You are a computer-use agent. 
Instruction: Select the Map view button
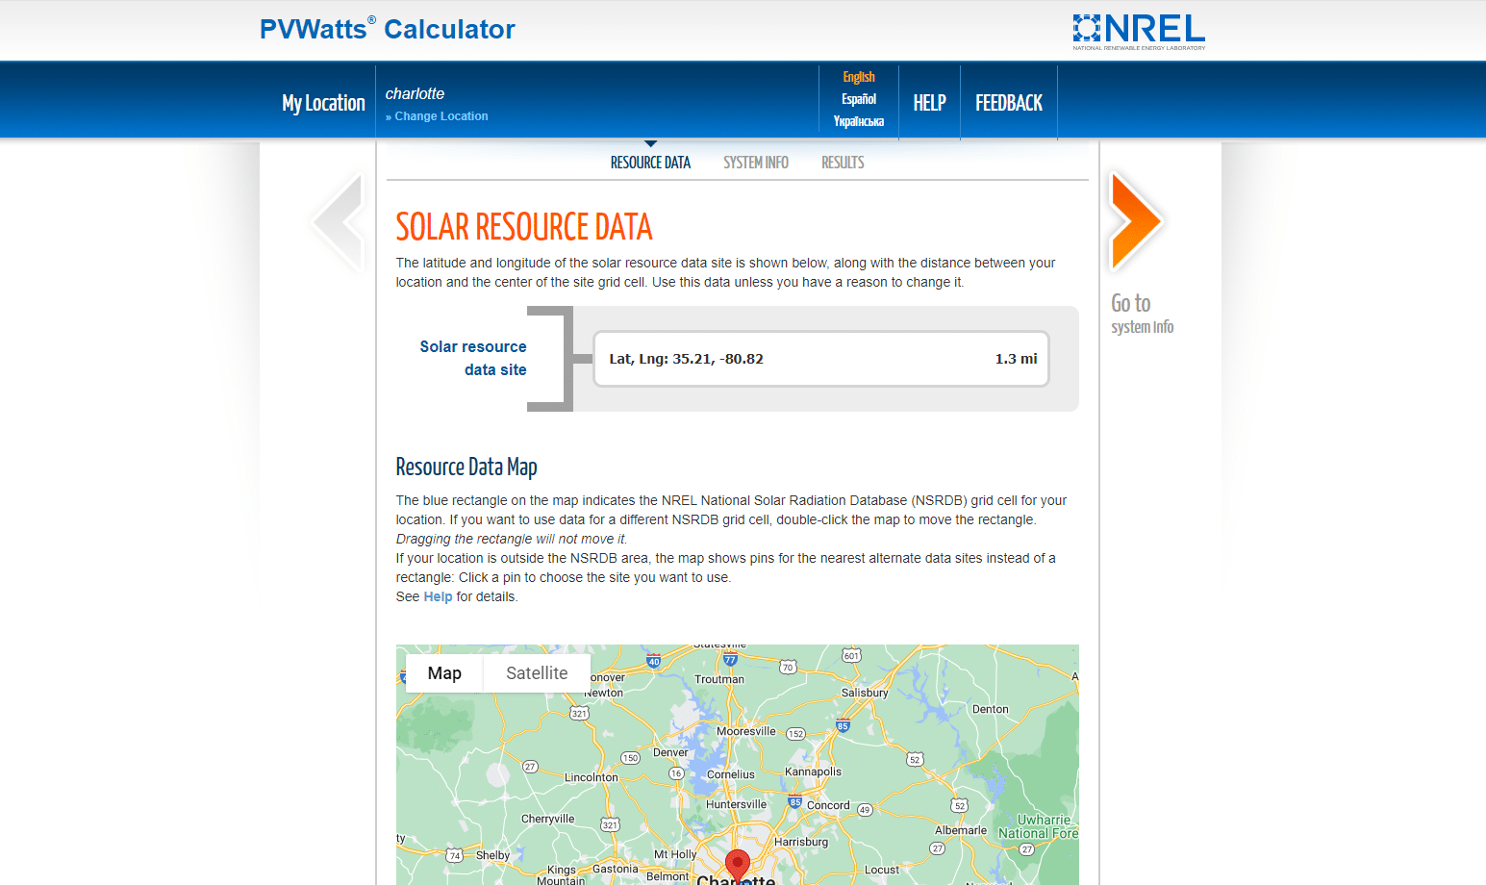tap(444, 673)
